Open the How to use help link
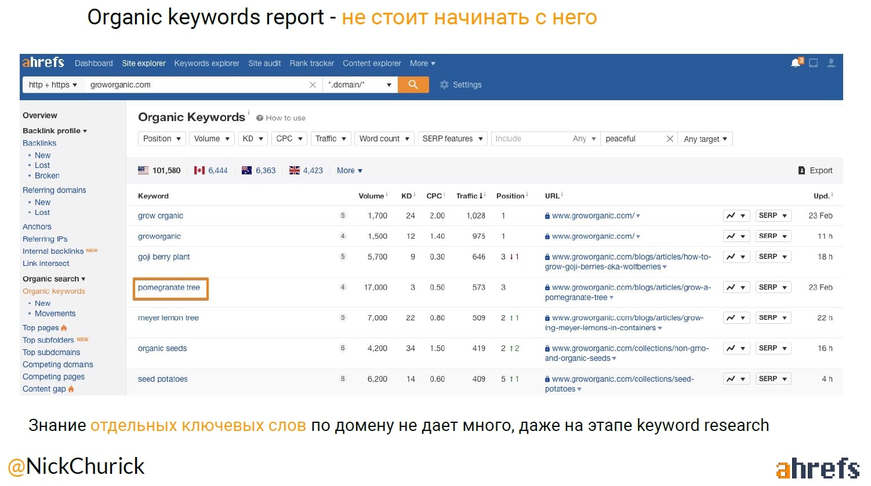 pos(285,118)
